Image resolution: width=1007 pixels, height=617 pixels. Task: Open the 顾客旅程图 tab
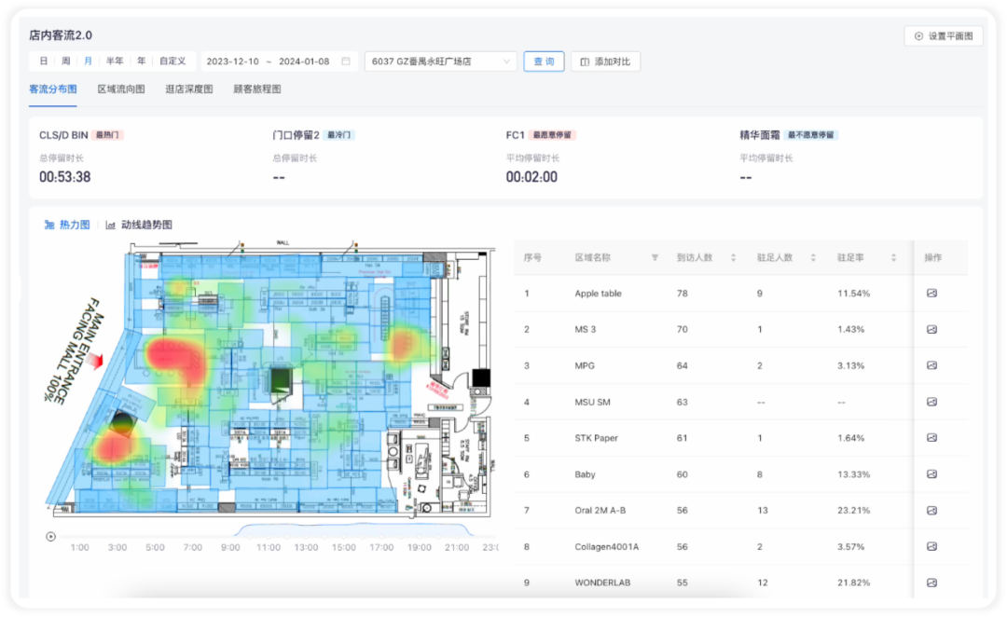[x=257, y=89]
